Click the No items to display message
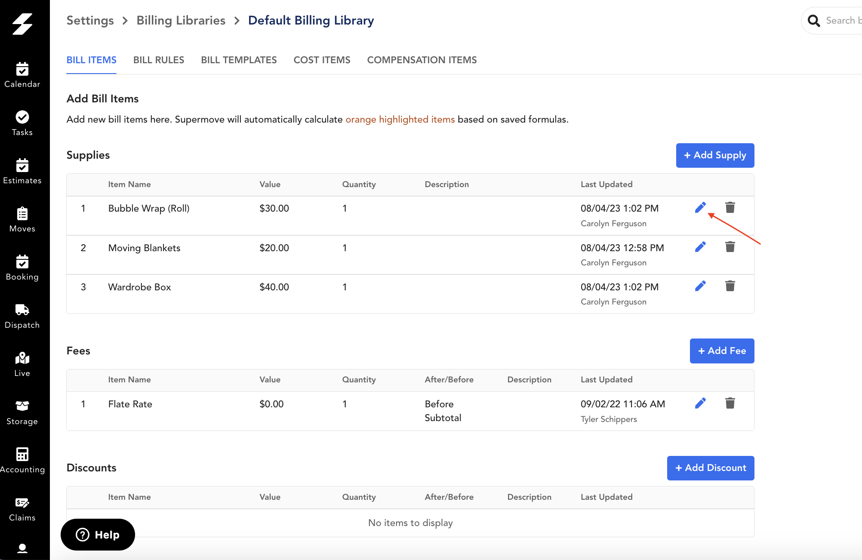 click(410, 523)
